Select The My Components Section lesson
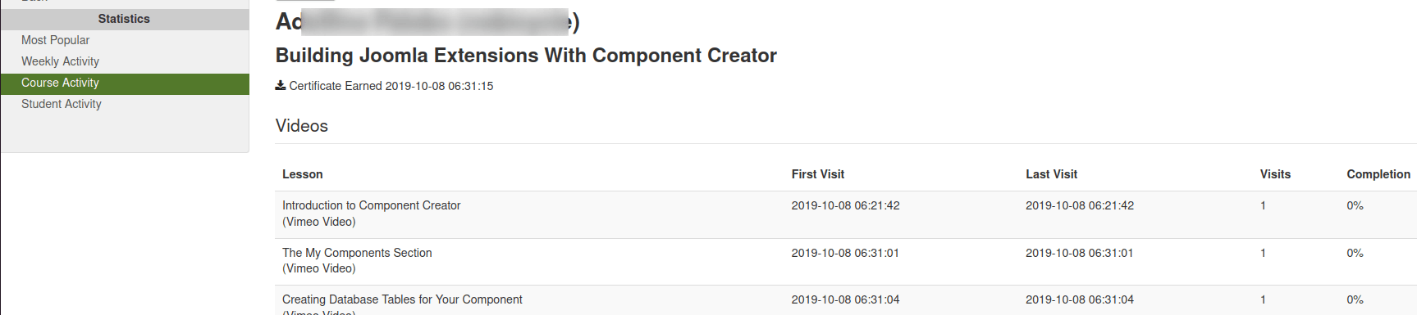 357,253
